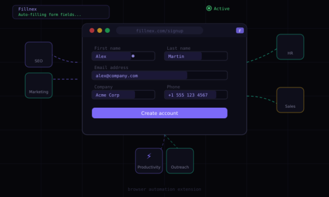The height and width of the screenshot is (197, 329).
Task: Open the Marketing category card
Action: (38, 85)
